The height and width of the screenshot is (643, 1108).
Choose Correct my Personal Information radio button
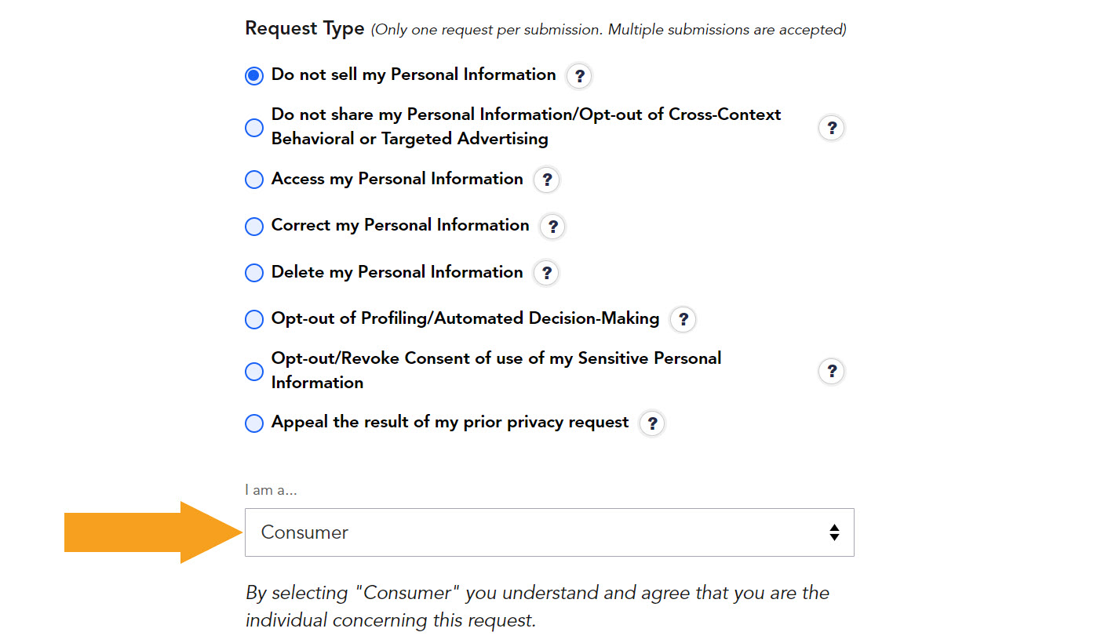point(254,227)
